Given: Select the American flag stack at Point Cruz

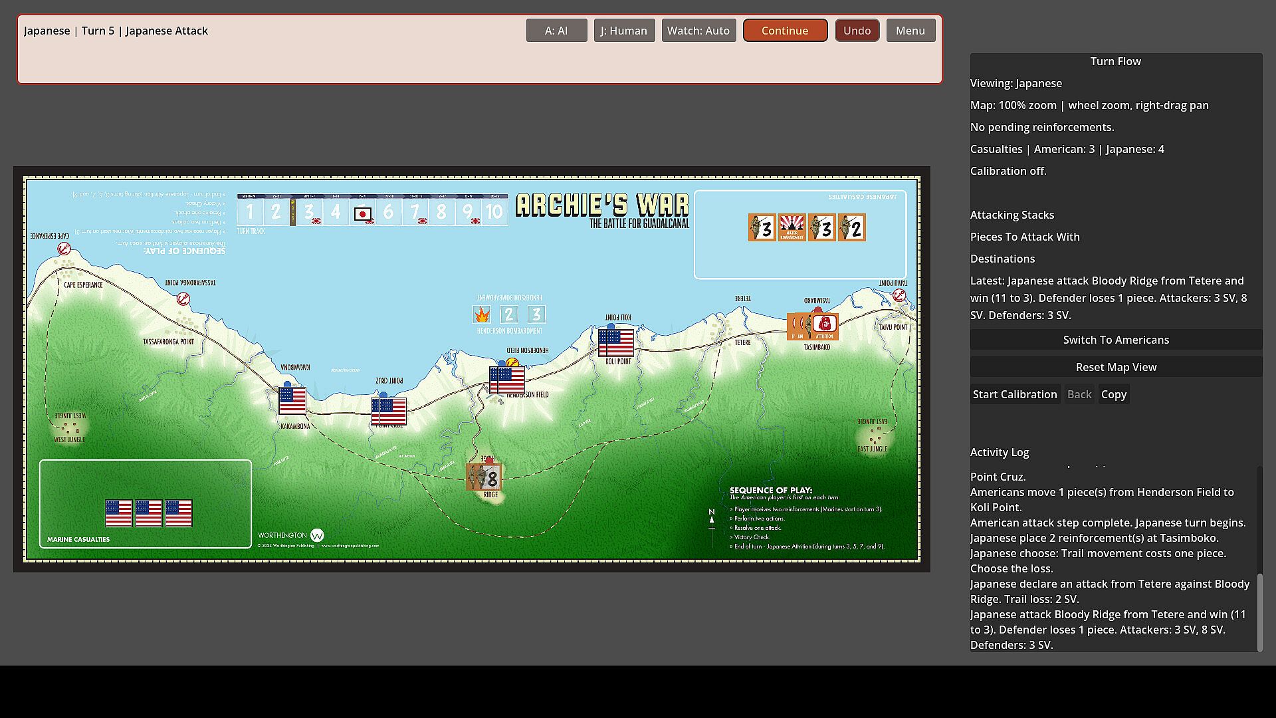Looking at the screenshot, I should [389, 412].
